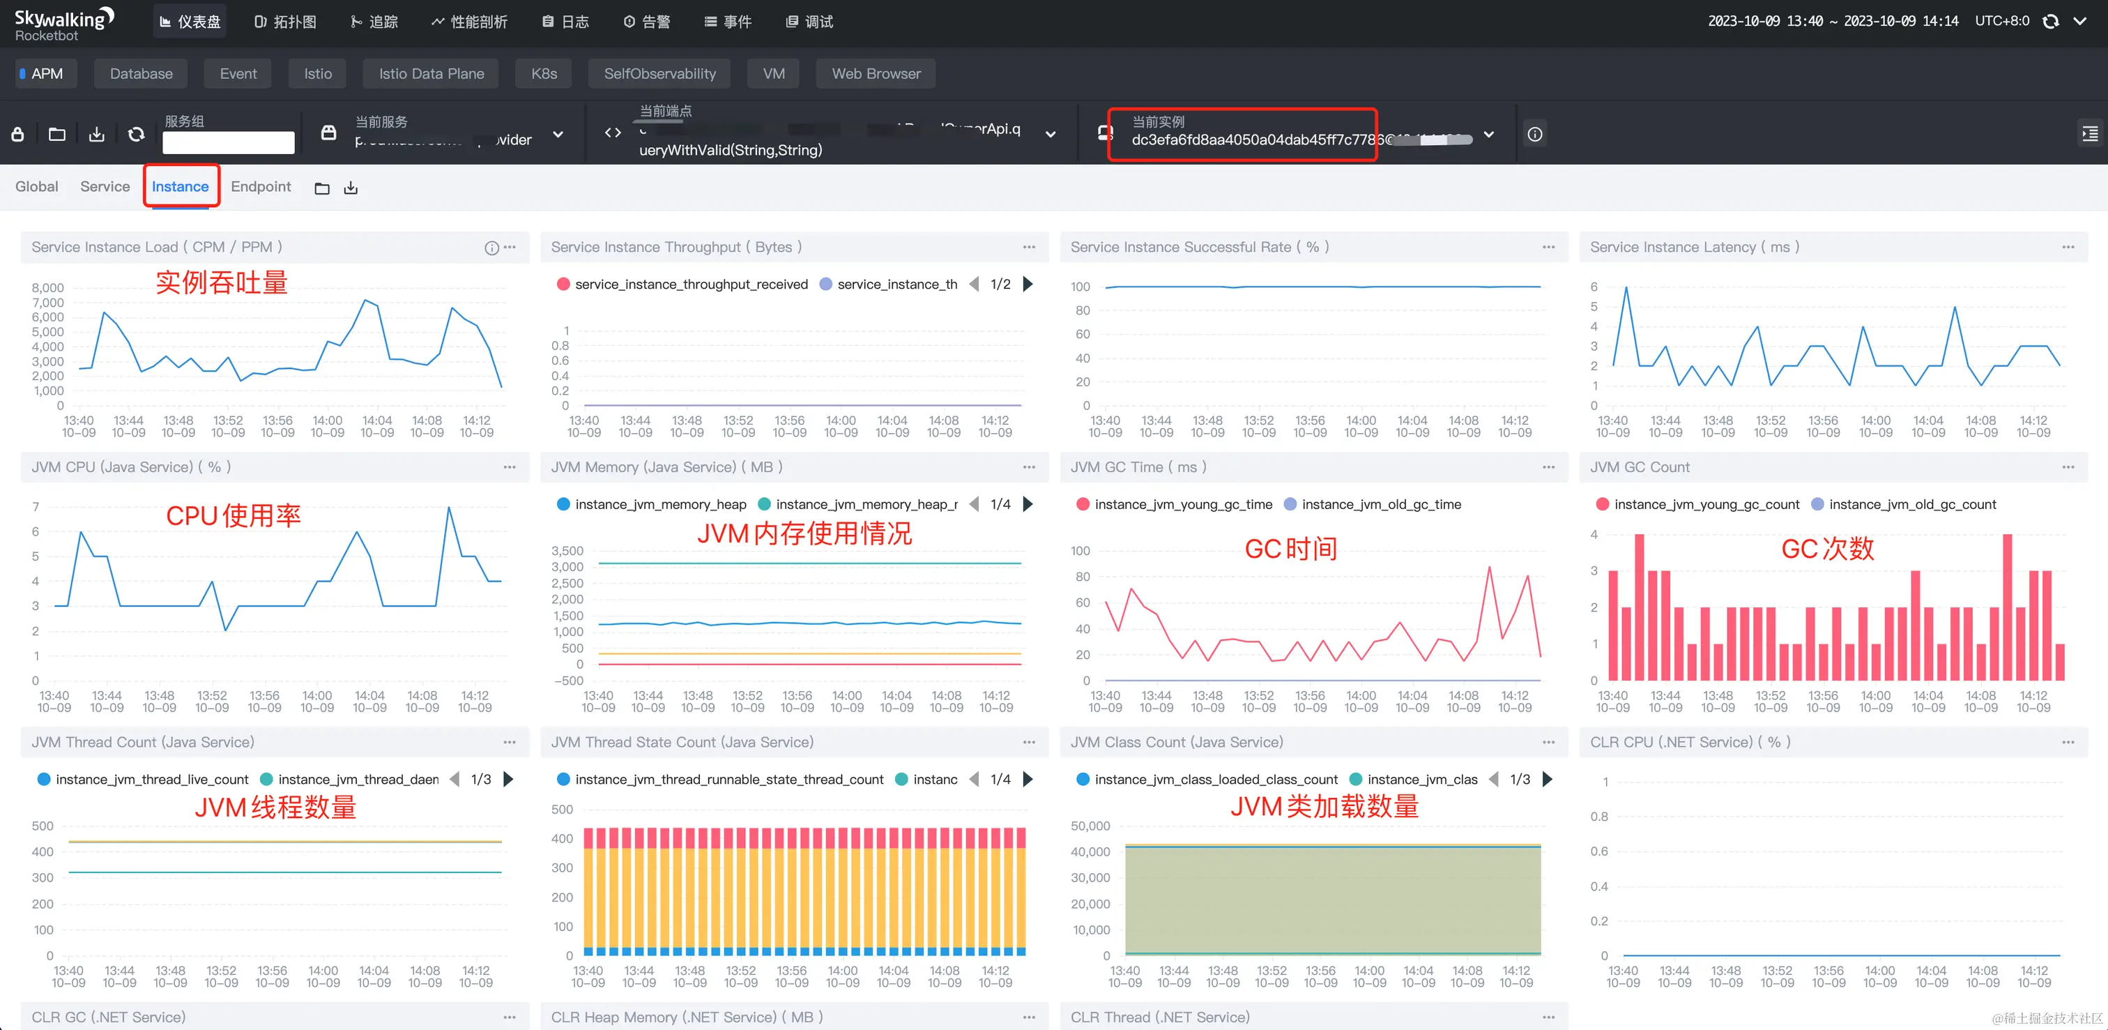Click the export download icon in top toolbar
Screen dimensions: 2108x1030
pos(97,135)
